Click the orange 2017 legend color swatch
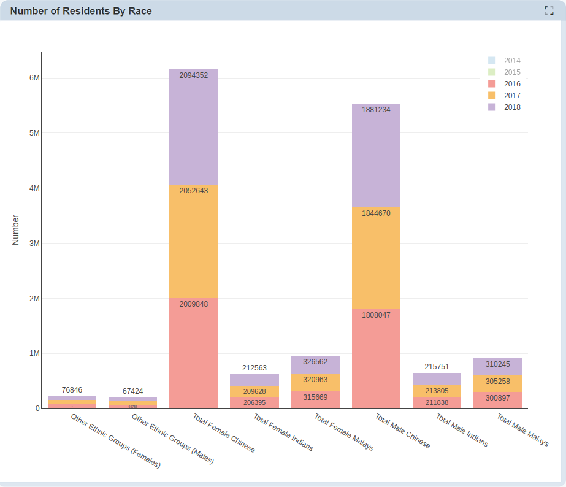The width and height of the screenshot is (566, 487). click(492, 96)
